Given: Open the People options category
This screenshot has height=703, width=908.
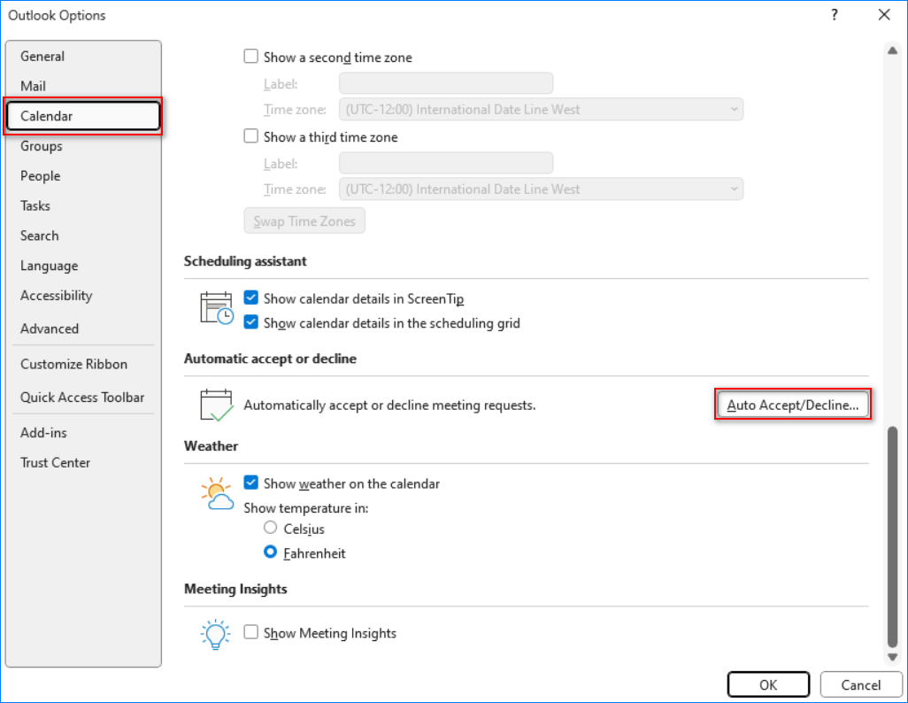Looking at the screenshot, I should 83,175.
